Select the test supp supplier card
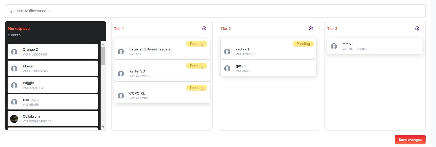The height and width of the screenshot is (147, 436). (x=53, y=102)
